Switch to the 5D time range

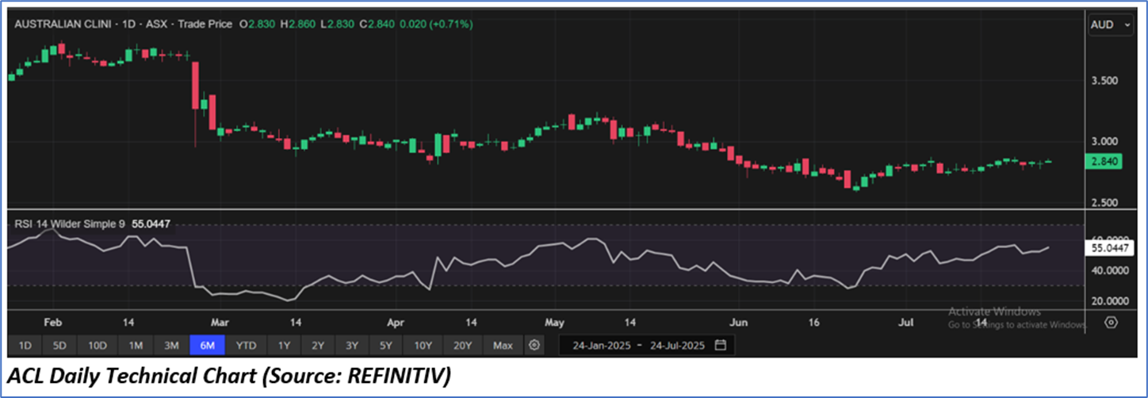point(59,346)
